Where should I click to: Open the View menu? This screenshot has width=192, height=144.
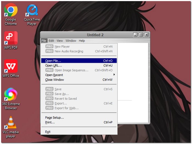60,41
